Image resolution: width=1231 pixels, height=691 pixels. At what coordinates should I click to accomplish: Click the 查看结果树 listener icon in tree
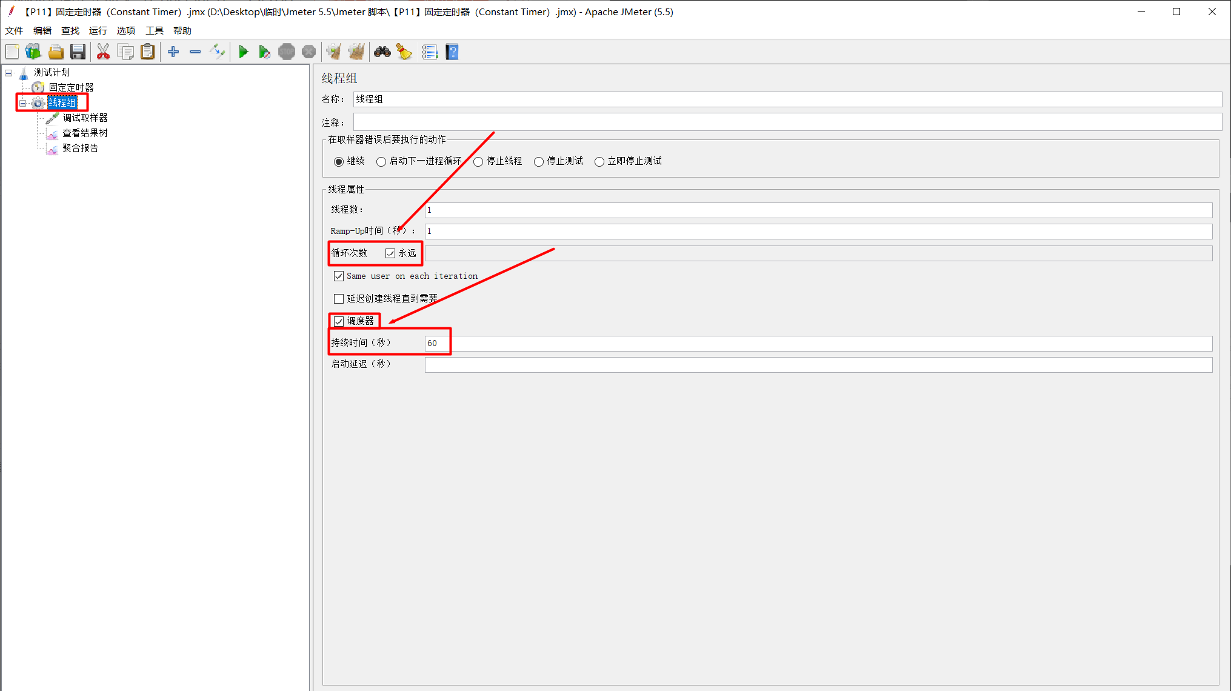(x=53, y=133)
